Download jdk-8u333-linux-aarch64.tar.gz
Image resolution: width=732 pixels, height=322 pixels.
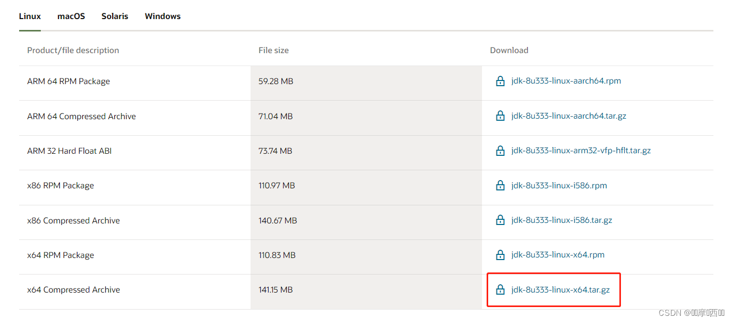pyautogui.click(x=569, y=116)
